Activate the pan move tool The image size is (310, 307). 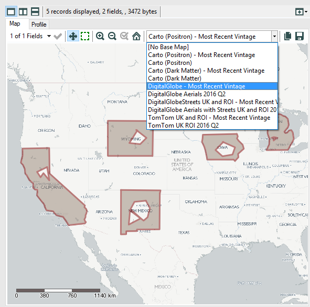click(x=73, y=36)
